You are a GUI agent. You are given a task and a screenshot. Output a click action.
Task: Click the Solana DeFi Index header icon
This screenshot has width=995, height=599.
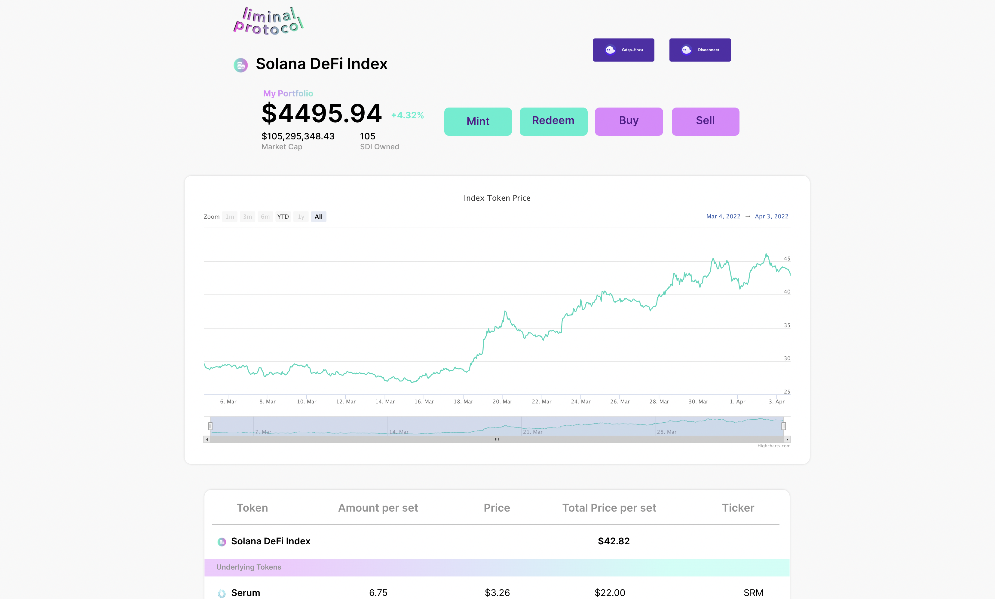[x=241, y=65]
